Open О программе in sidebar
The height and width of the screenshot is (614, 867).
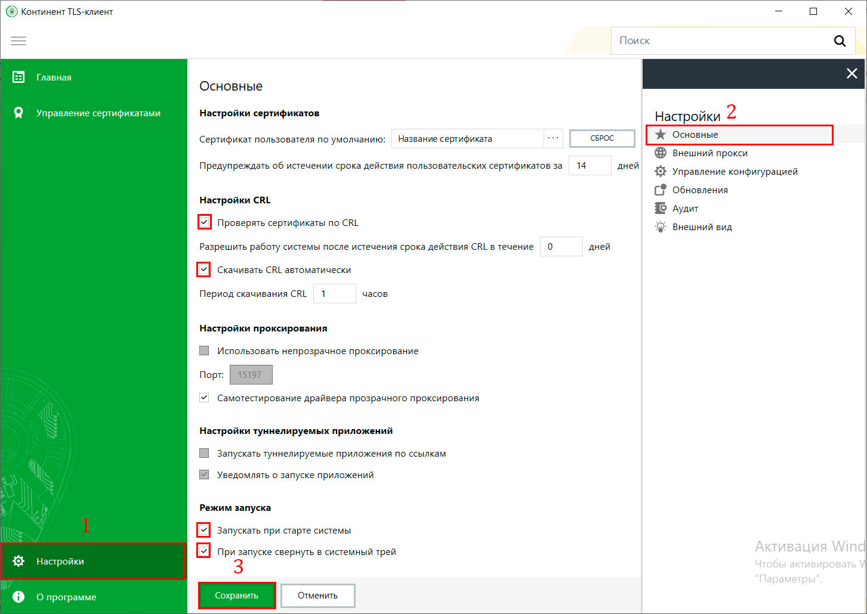click(x=94, y=597)
